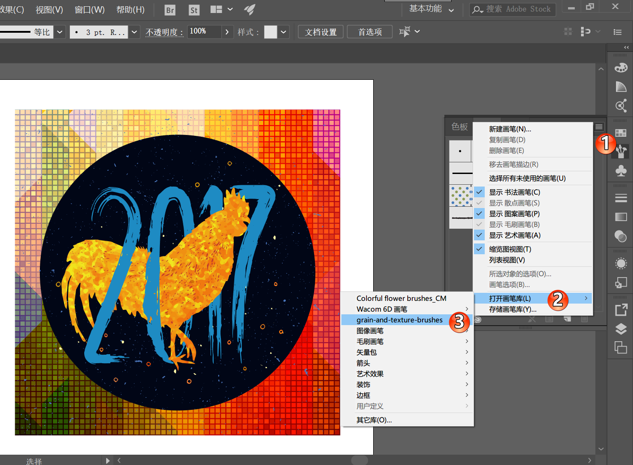The image size is (633, 465).
Task: Open the Appearance panel icon
Action: 620,264
